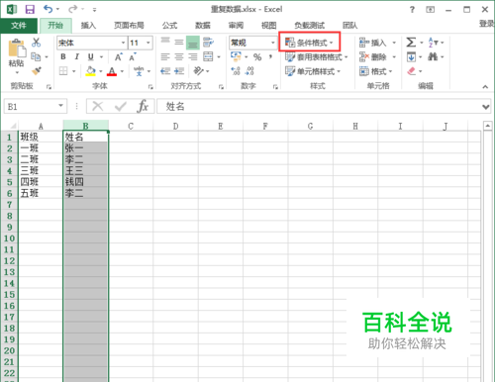Click the text orientation icon
The width and height of the screenshot is (495, 382).
pos(199,71)
